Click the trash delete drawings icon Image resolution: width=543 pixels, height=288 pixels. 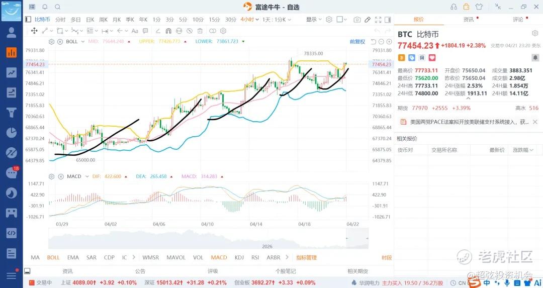[x=200, y=31]
